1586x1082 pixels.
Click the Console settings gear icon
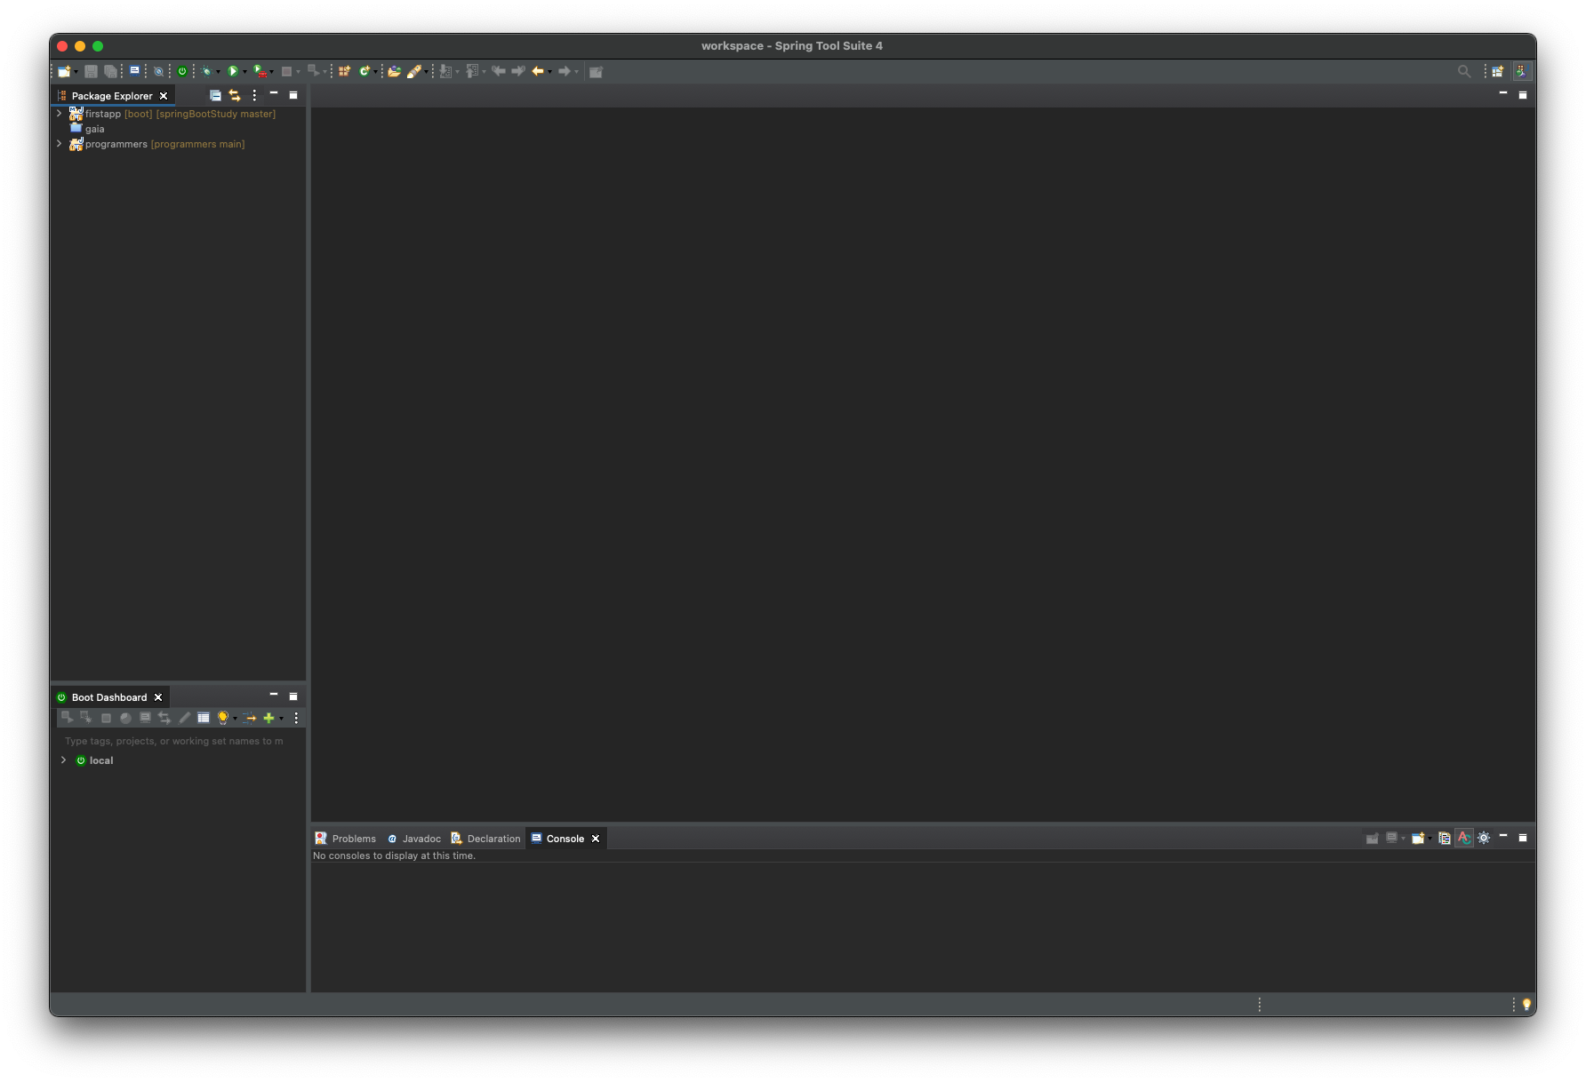[x=1484, y=838]
